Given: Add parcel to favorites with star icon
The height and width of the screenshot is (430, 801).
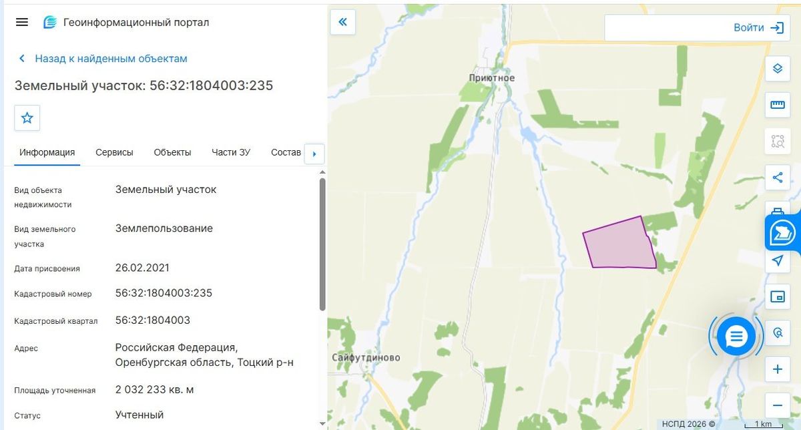Looking at the screenshot, I should click(27, 118).
